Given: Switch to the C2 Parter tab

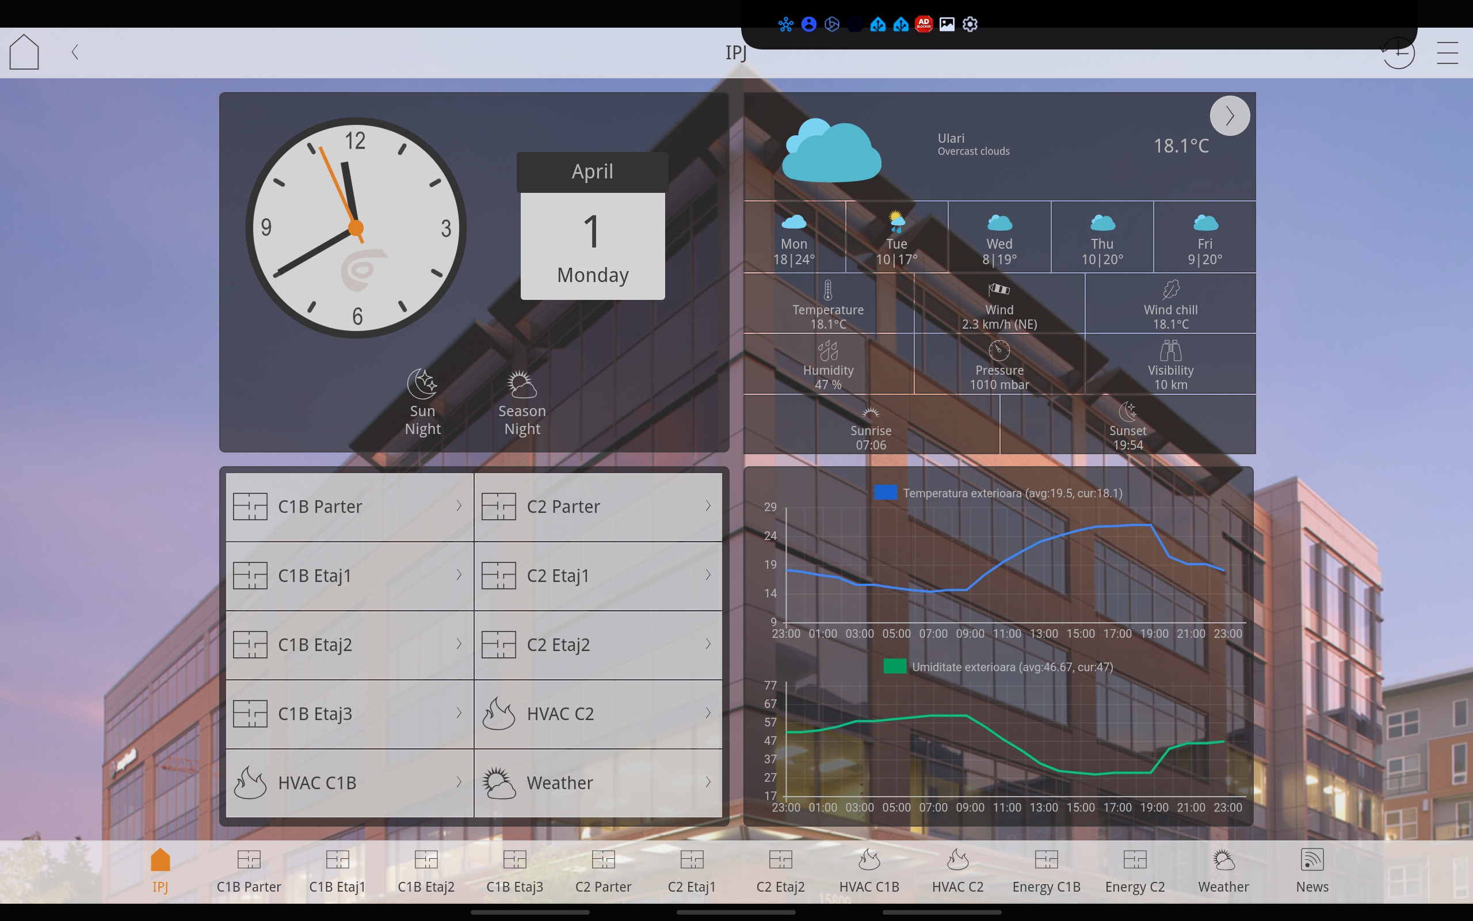Looking at the screenshot, I should pos(602,870).
